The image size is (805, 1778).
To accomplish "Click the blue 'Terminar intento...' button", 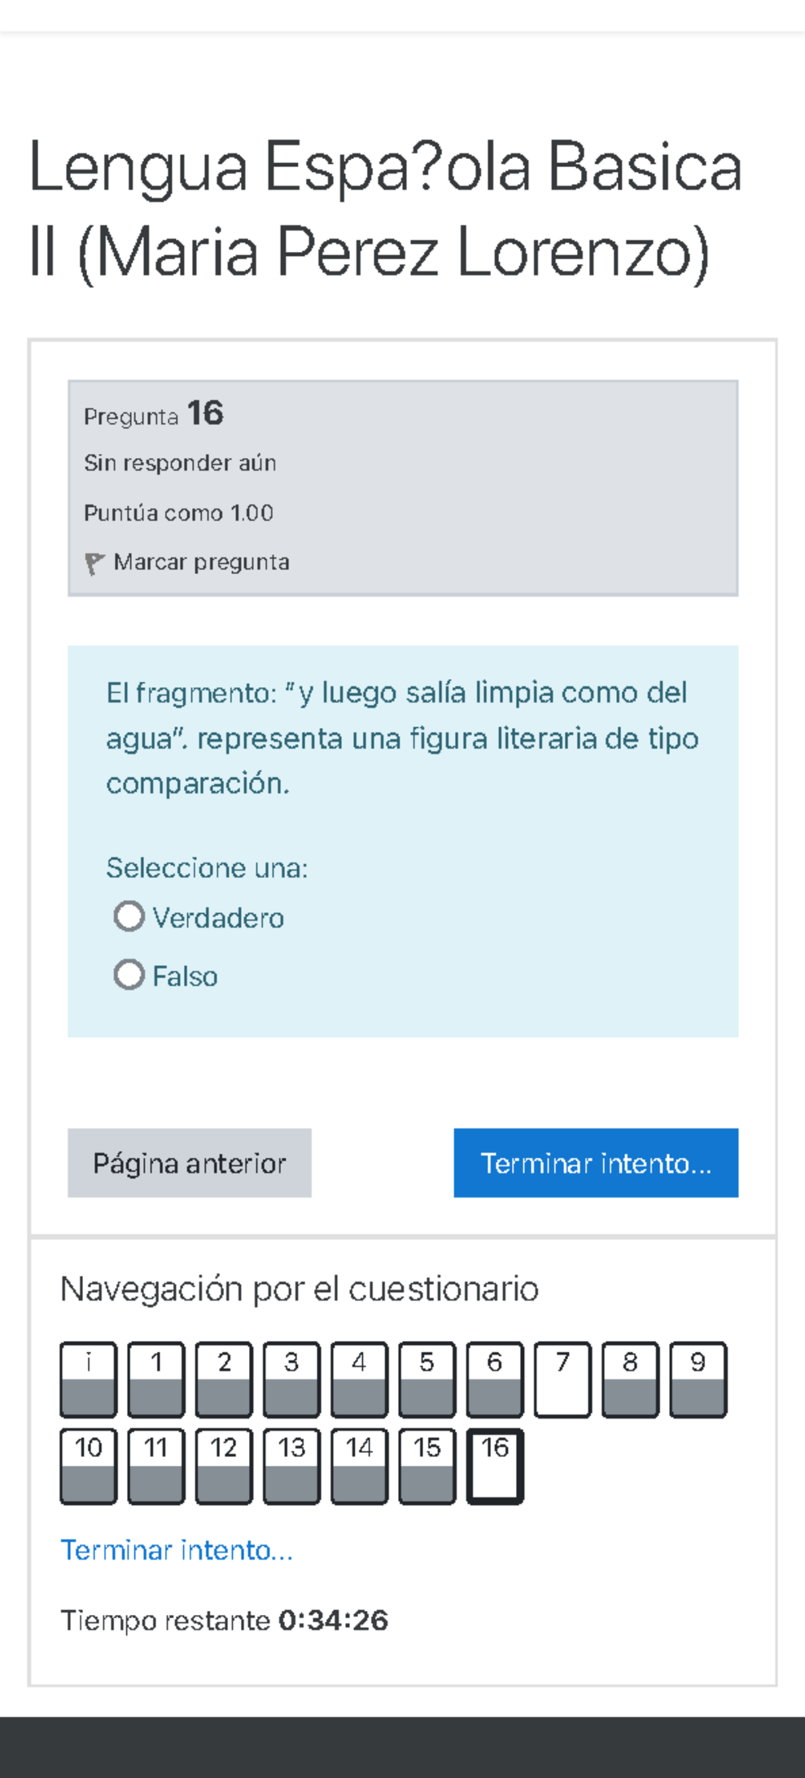I will (595, 1163).
